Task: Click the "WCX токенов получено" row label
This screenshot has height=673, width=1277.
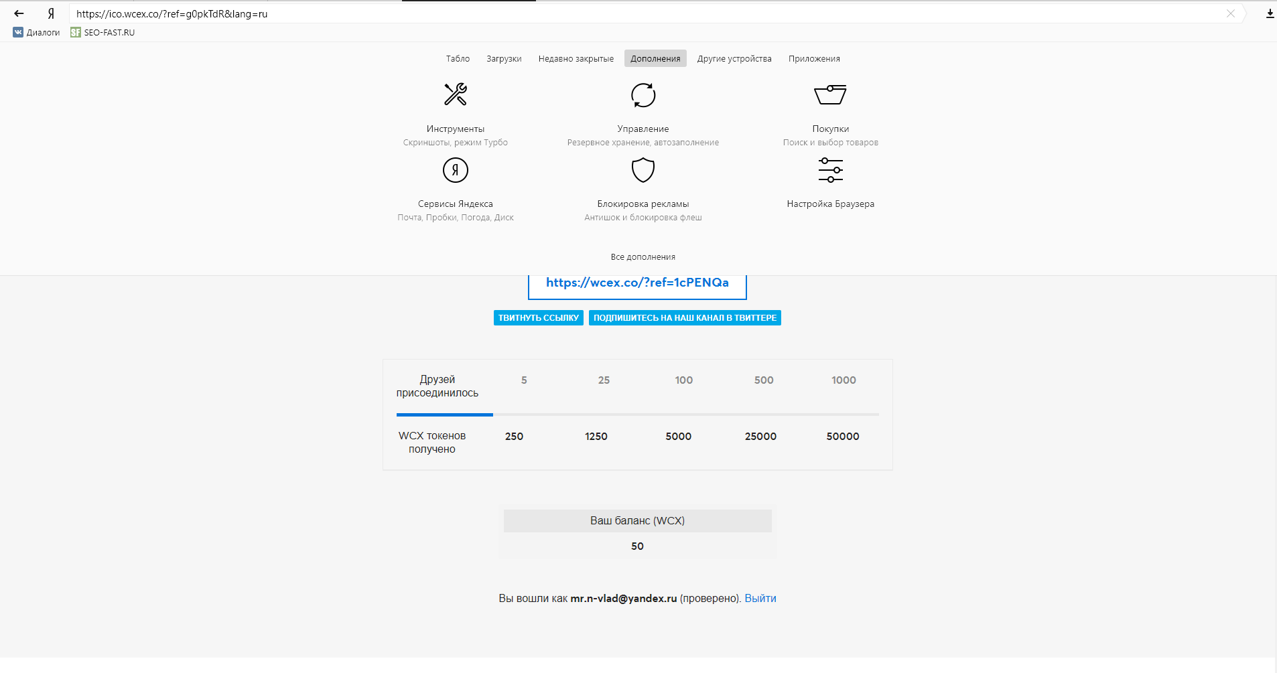Action: tap(432, 443)
